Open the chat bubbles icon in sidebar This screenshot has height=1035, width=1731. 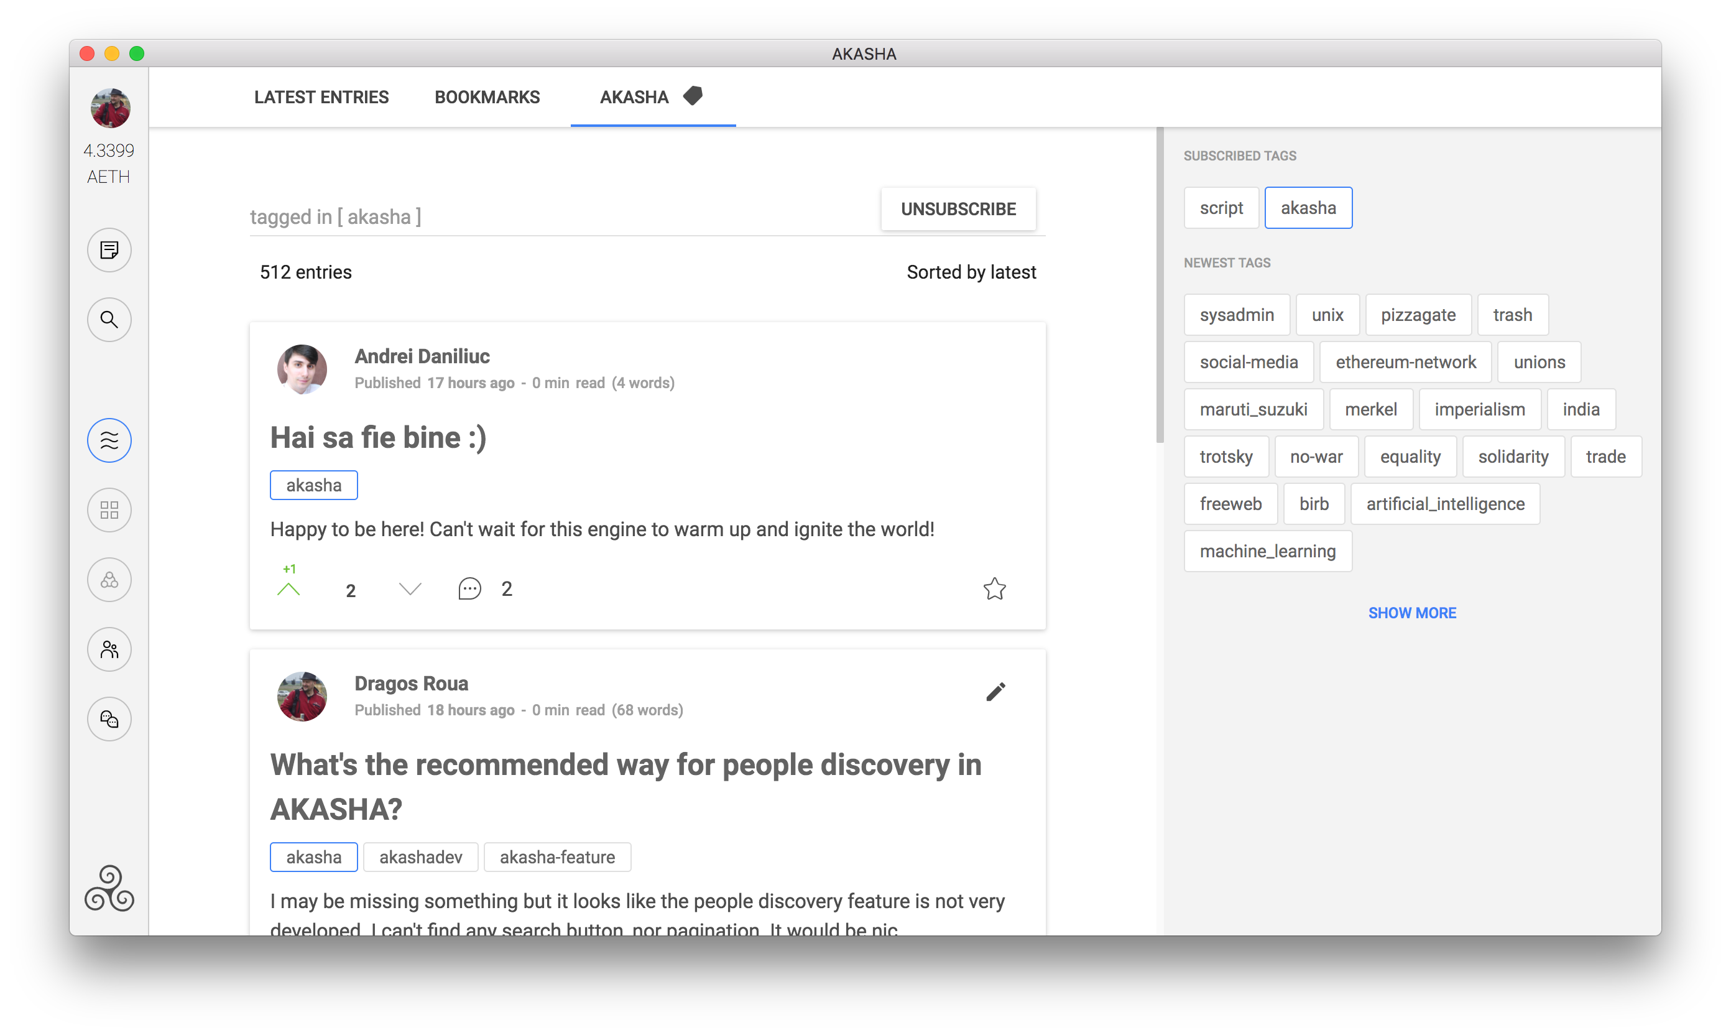[x=109, y=719]
